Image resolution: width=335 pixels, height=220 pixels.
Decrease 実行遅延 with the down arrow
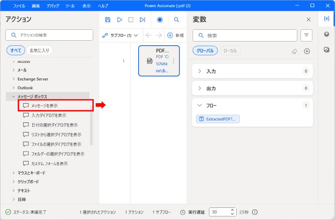point(232,214)
